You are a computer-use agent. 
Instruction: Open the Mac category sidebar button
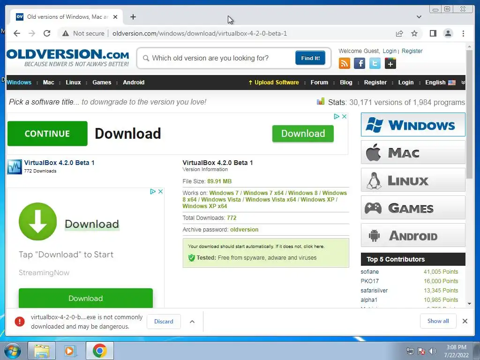click(413, 152)
